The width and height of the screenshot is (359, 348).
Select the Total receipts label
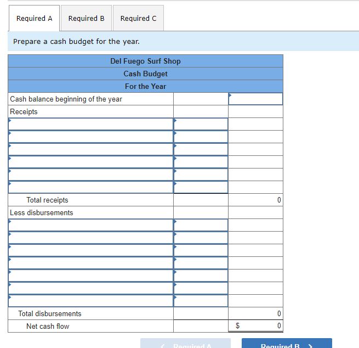[x=47, y=200]
